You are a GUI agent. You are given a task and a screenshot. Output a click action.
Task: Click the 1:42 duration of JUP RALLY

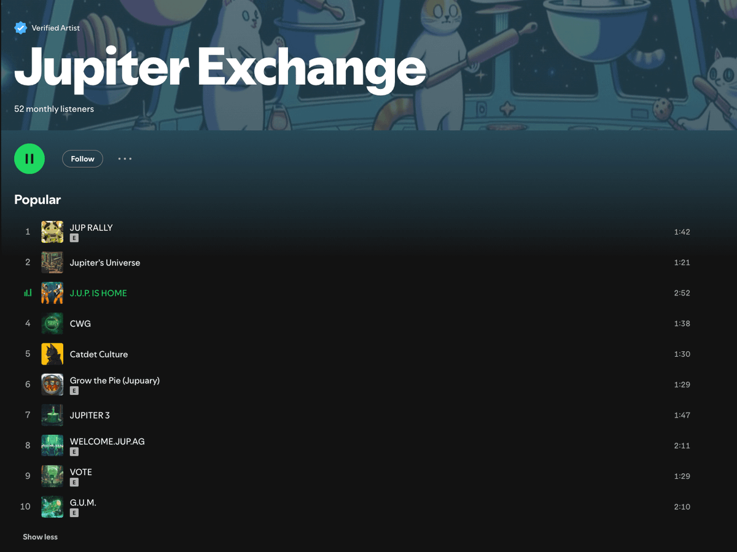click(682, 232)
